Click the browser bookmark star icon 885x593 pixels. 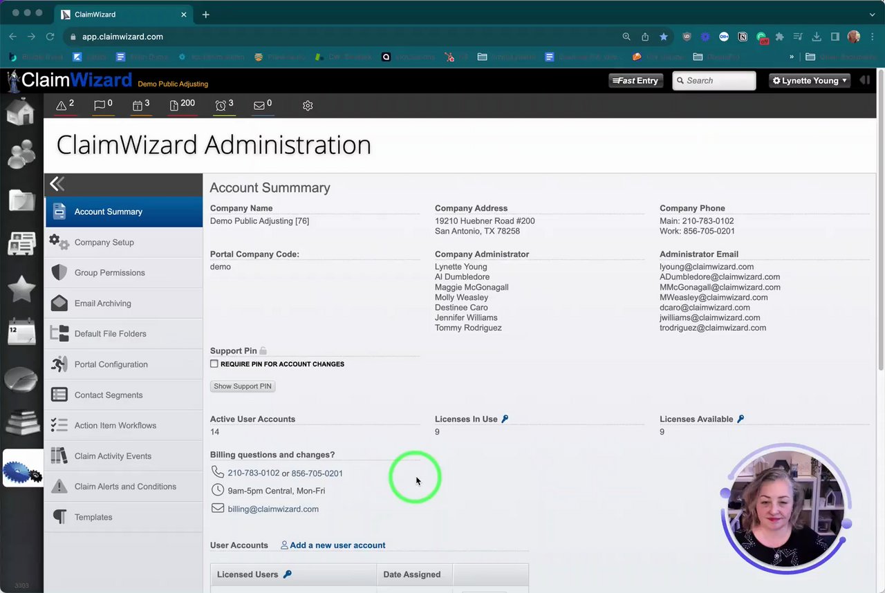coord(664,37)
